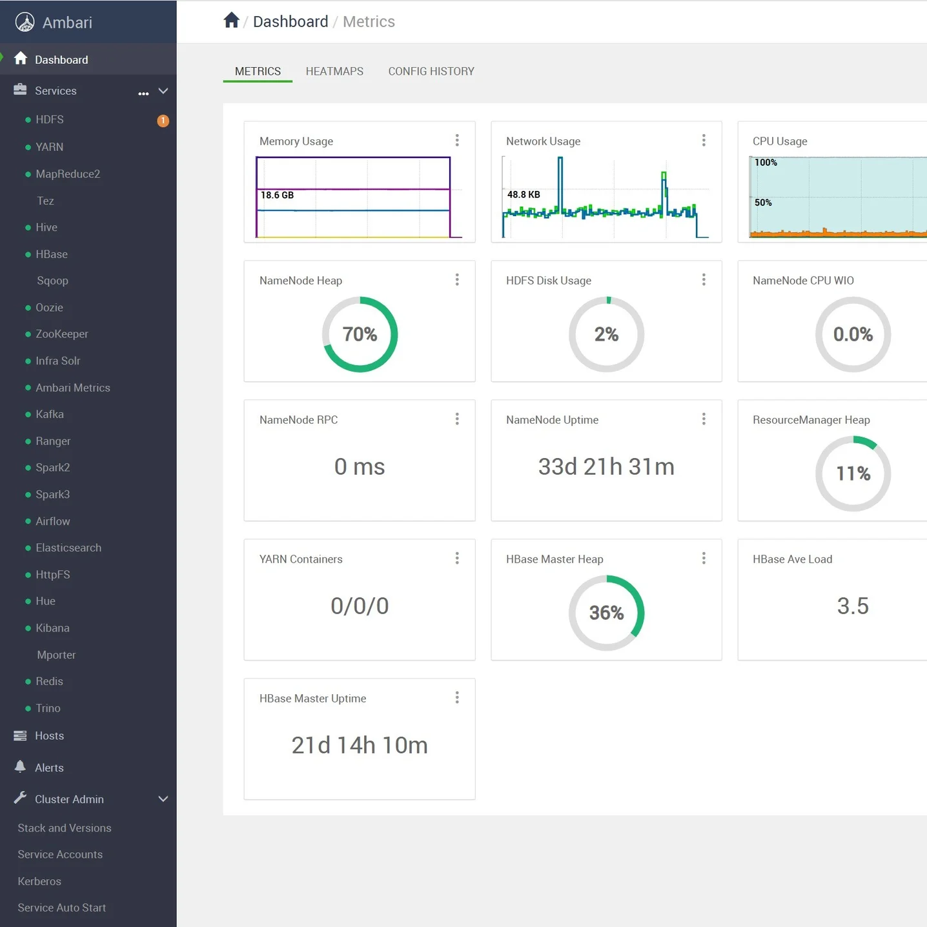Image resolution: width=927 pixels, height=927 pixels.
Task: Click the Network Usage graph
Action: [606, 197]
